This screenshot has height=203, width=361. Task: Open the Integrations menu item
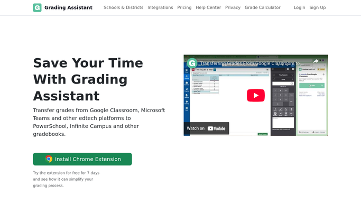tap(160, 7)
